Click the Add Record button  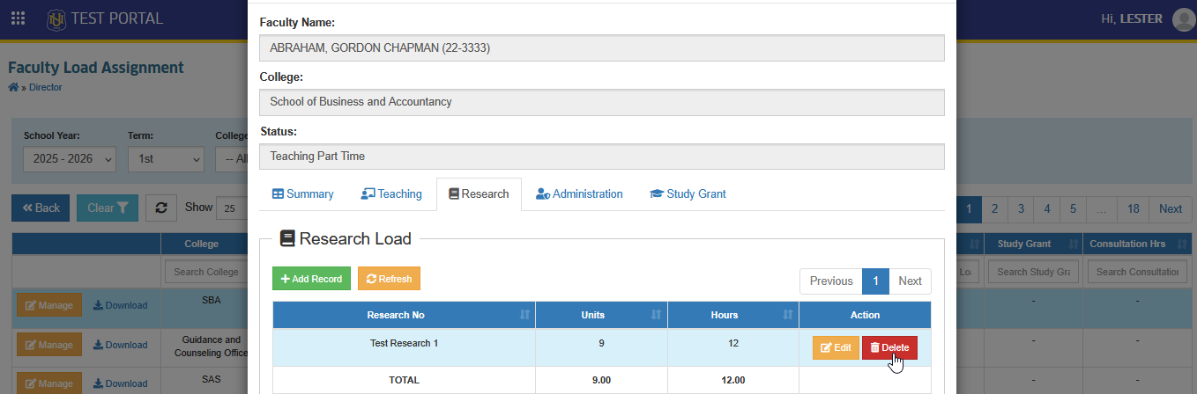click(311, 278)
